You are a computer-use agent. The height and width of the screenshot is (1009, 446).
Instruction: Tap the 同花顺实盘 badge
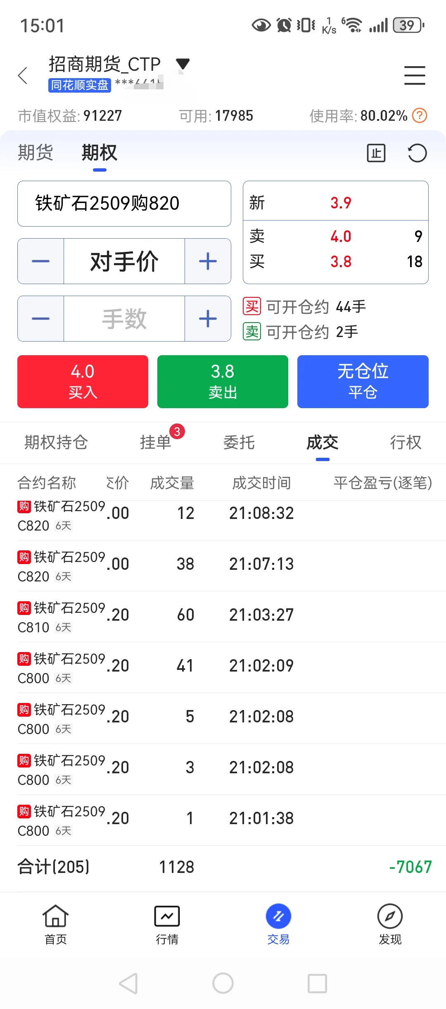point(80,85)
